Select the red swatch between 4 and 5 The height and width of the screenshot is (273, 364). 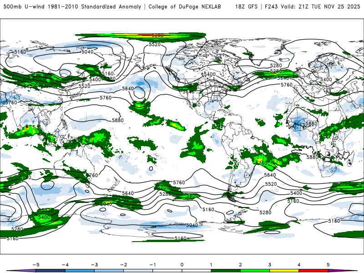click(x=313, y=271)
